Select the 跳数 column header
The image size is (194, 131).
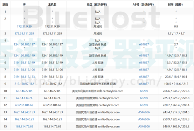tap(5, 5)
